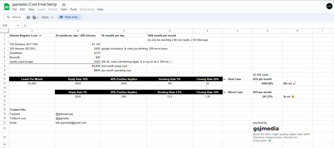Select the '<--- Worst Case' cell

click(x=237, y=92)
